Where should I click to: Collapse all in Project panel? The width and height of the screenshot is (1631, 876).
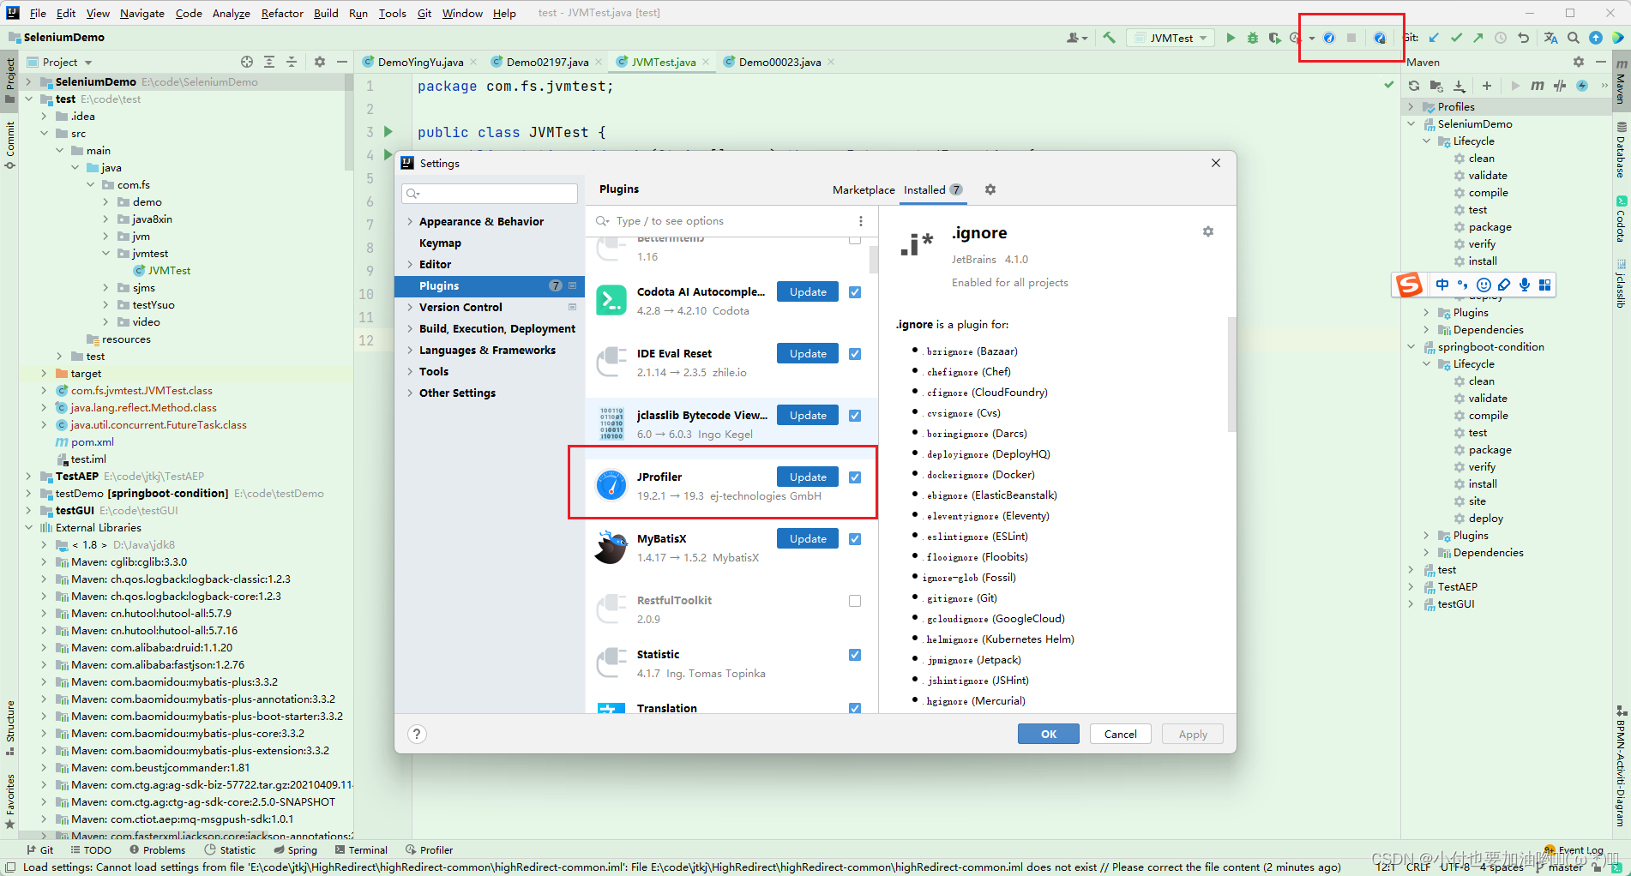[x=292, y=62]
